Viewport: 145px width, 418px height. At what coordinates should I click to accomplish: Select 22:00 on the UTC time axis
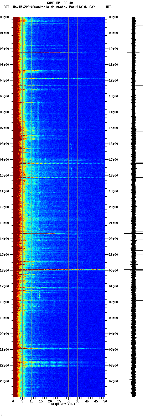pos(113,239)
